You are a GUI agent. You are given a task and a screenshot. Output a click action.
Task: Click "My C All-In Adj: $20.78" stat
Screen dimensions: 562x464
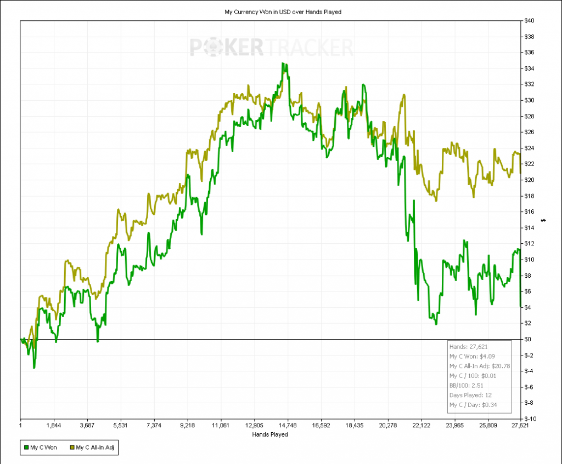(x=480, y=366)
